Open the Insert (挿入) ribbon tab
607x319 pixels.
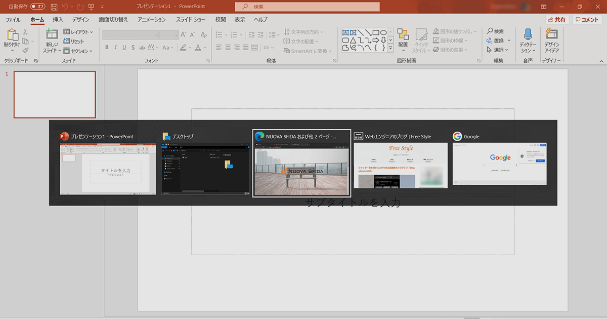[58, 19]
